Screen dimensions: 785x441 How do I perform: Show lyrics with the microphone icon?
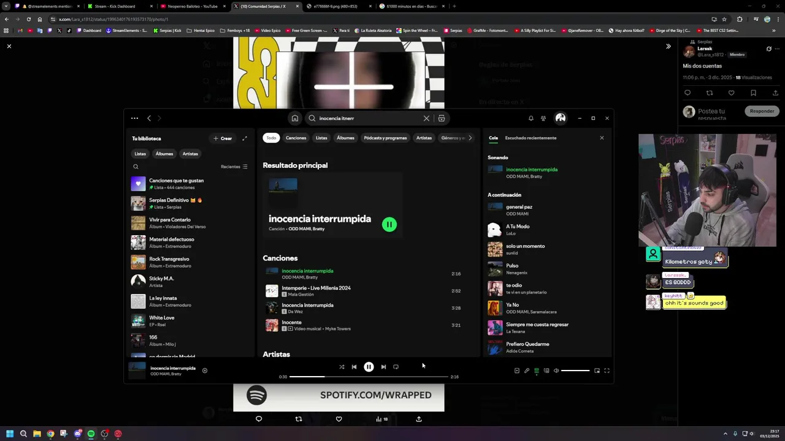tap(526, 371)
